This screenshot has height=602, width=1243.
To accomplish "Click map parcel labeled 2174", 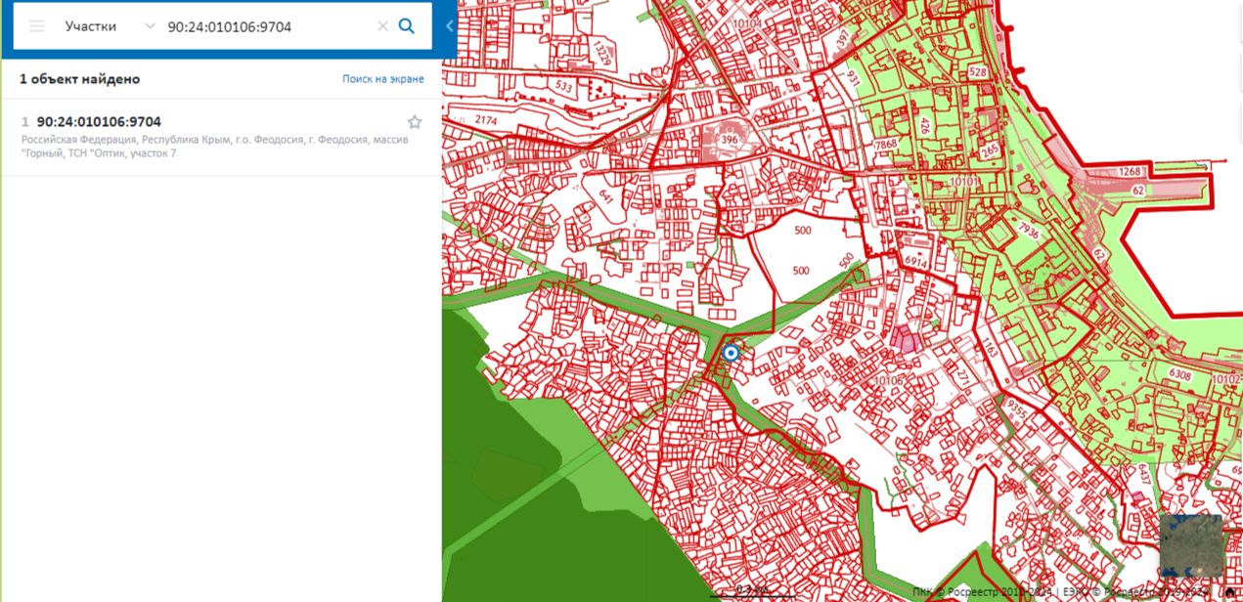I will coord(485,119).
